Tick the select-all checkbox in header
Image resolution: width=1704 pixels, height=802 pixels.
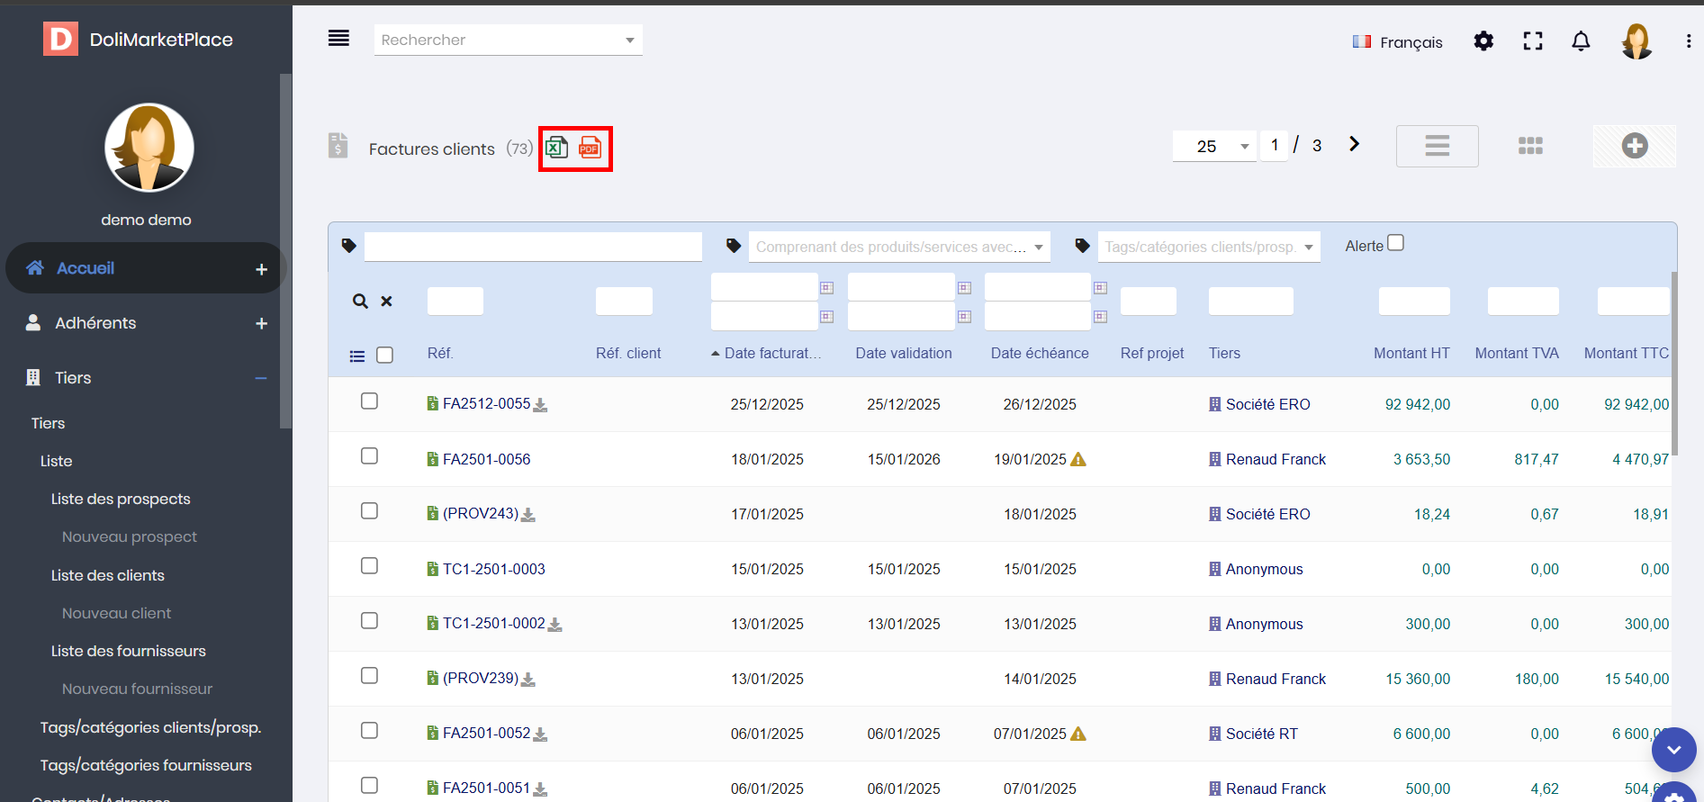click(x=384, y=355)
